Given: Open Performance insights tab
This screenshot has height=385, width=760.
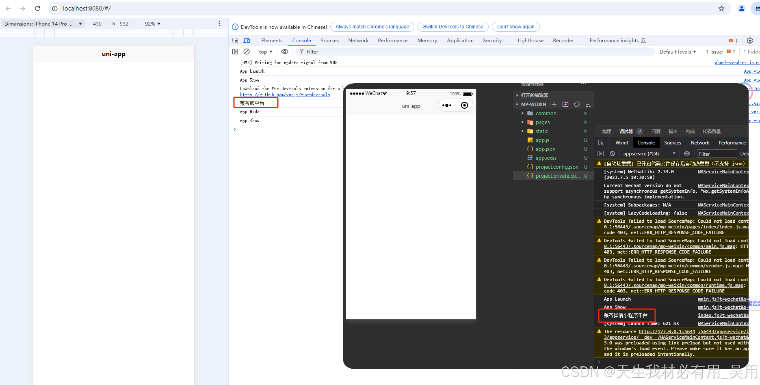Looking at the screenshot, I should coord(617,41).
